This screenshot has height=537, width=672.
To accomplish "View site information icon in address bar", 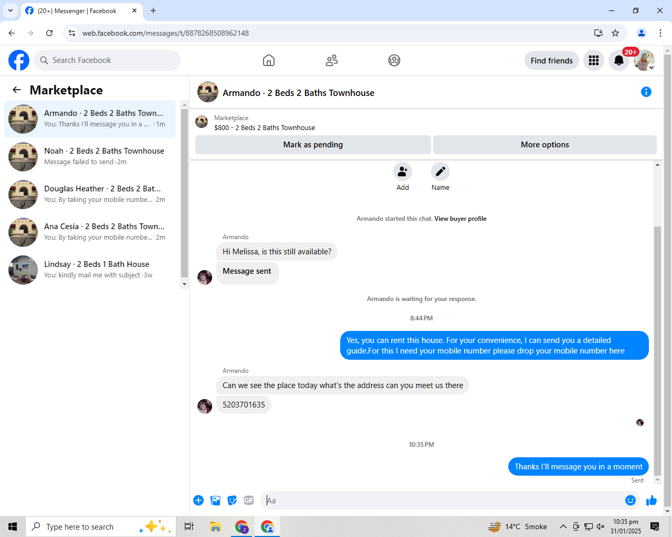I will pyautogui.click(x=72, y=33).
